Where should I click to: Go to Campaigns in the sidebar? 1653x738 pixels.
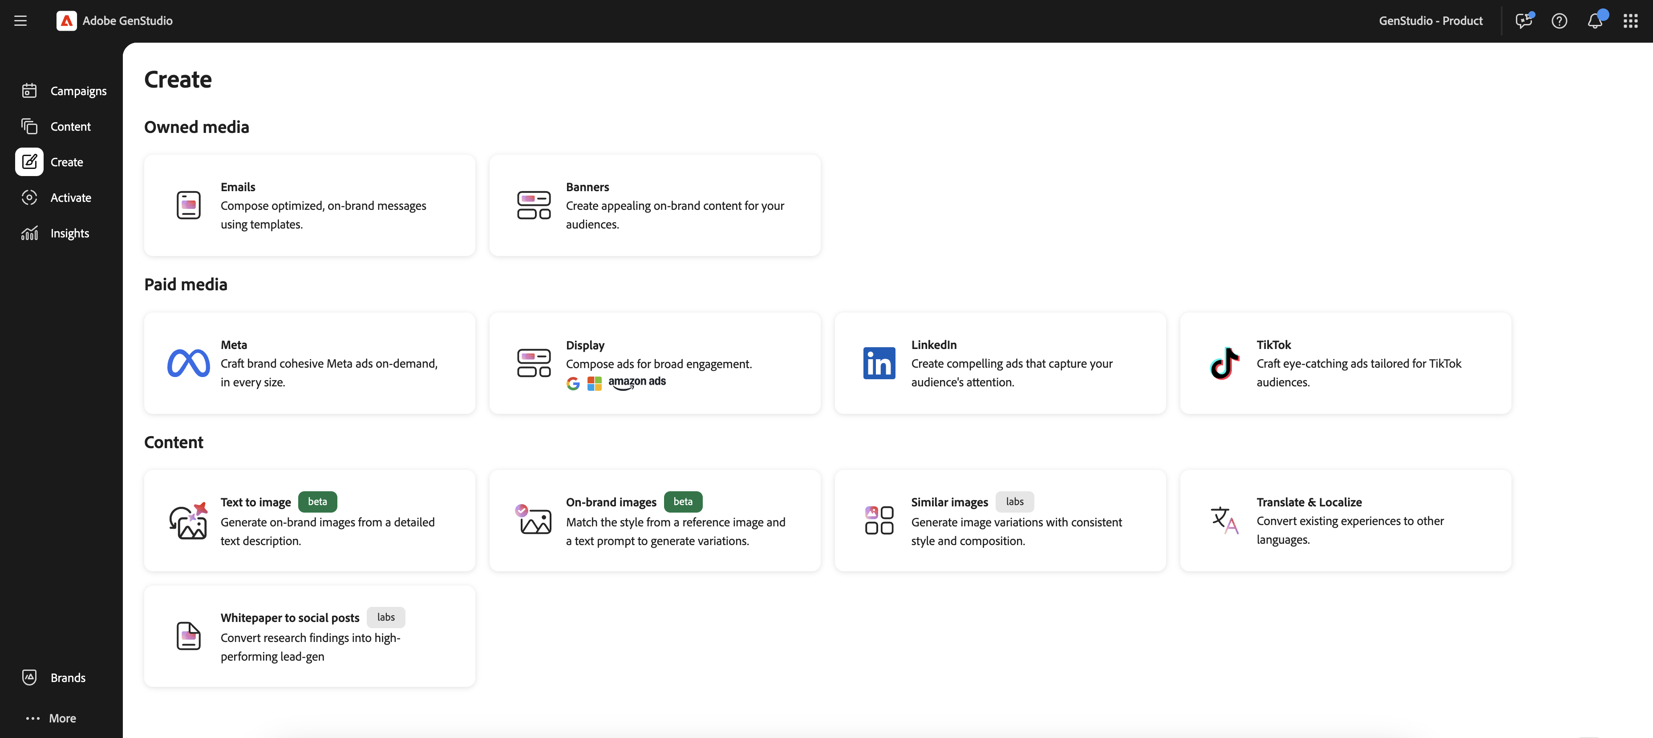point(79,91)
